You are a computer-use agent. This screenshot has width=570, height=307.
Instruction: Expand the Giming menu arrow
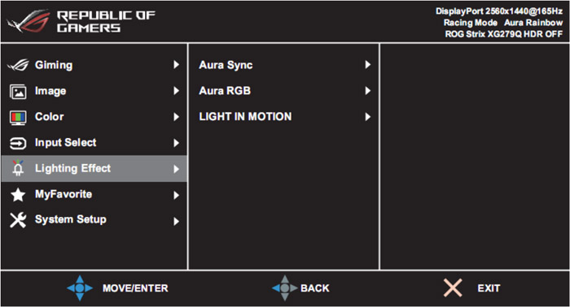click(x=176, y=65)
